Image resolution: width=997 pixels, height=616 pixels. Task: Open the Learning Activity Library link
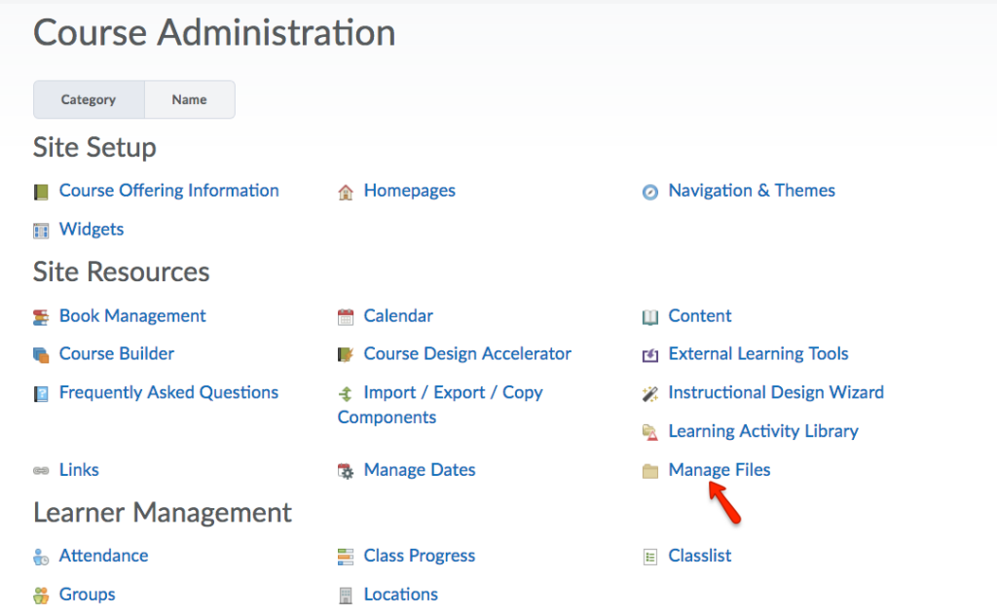click(x=763, y=431)
